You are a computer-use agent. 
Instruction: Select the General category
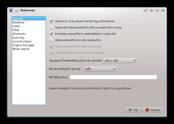(29, 19)
